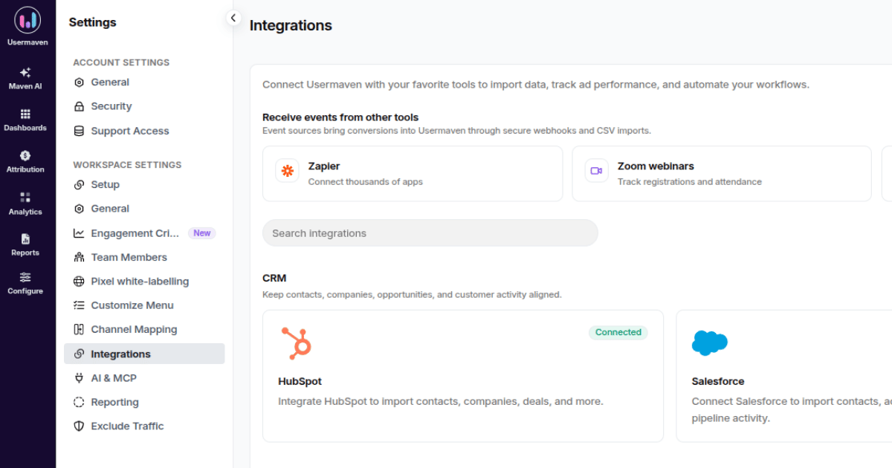This screenshot has height=468, width=892.
Task: Collapse the Settings sidebar chevron
Action: pos(233,18)
